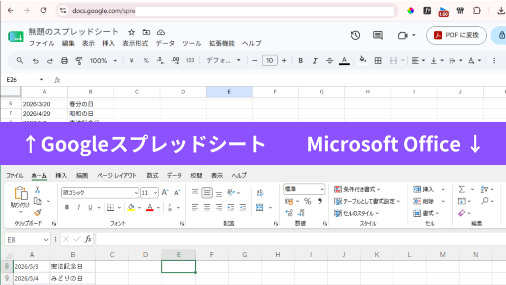The height and width of the screenshot is (285, 506).
Task: Select Excel cell containing 憲法記念日
Action: [x=73, y=266]
